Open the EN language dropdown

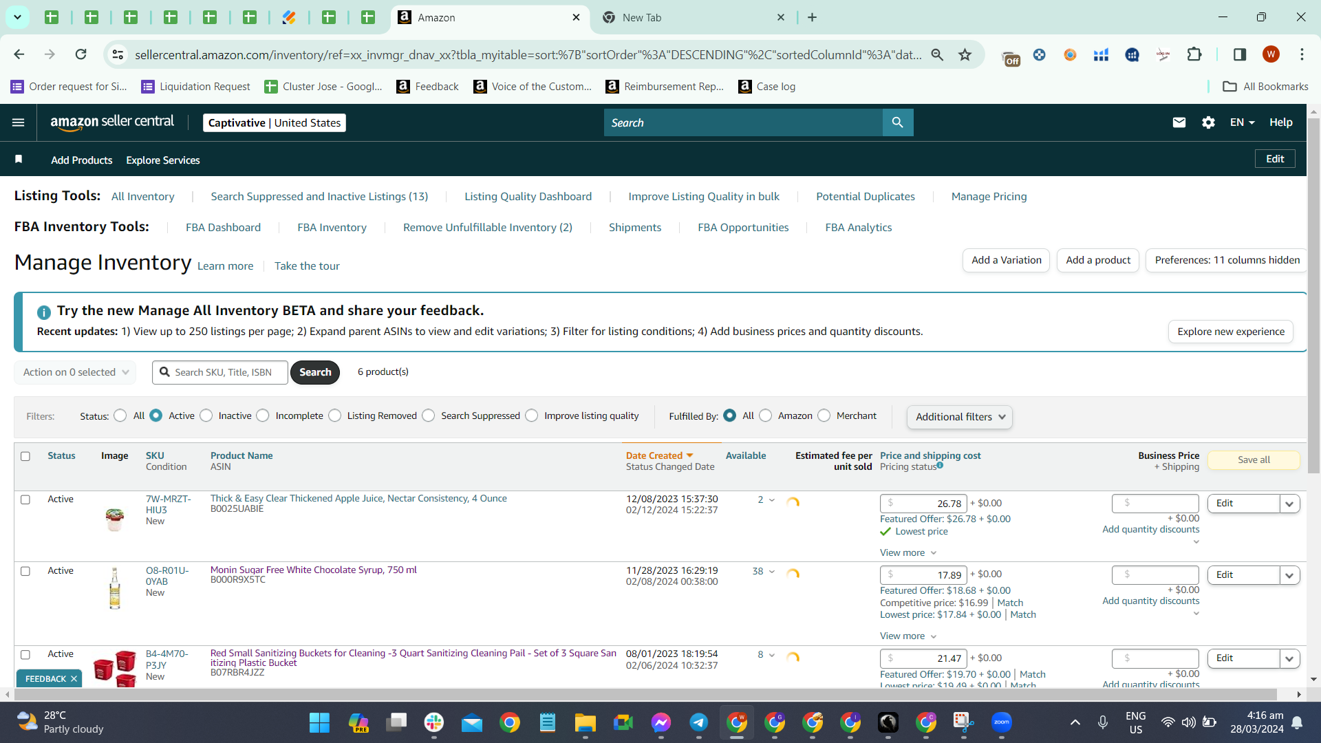click(x=1243, y=122)
